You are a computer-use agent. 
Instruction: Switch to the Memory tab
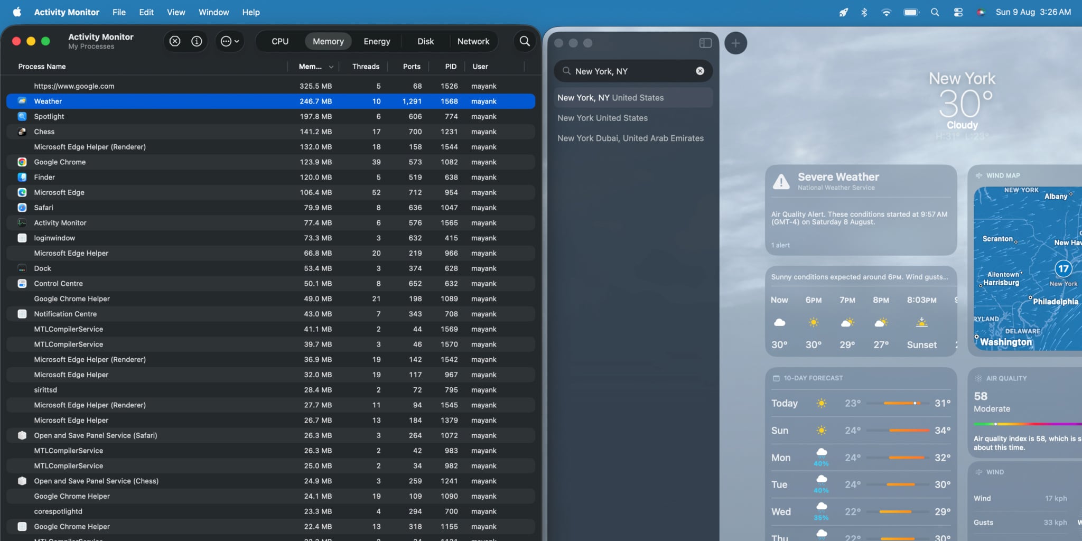328,41
